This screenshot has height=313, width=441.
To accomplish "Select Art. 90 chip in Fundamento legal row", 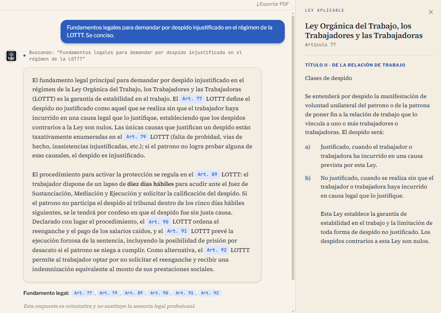I will point(159,293).
